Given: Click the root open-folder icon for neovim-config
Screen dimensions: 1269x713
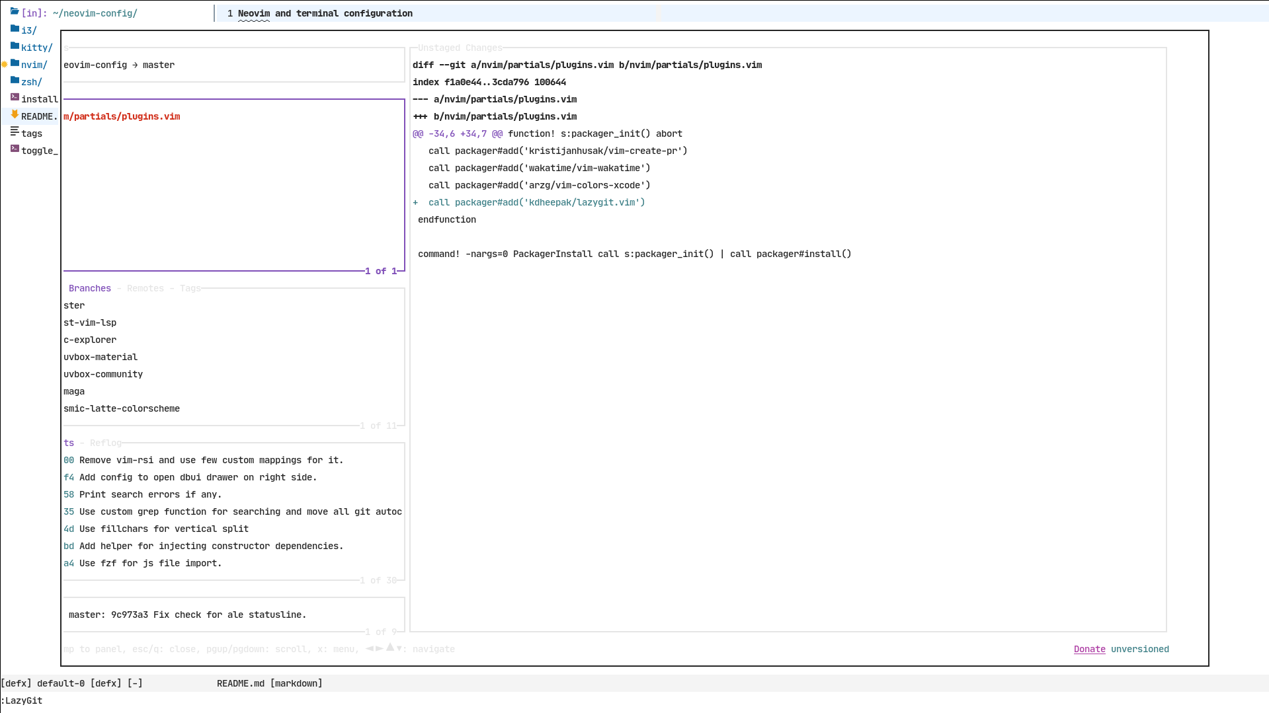Looking at the screenshot, I should pyautogui.click(x=15, y=12).
